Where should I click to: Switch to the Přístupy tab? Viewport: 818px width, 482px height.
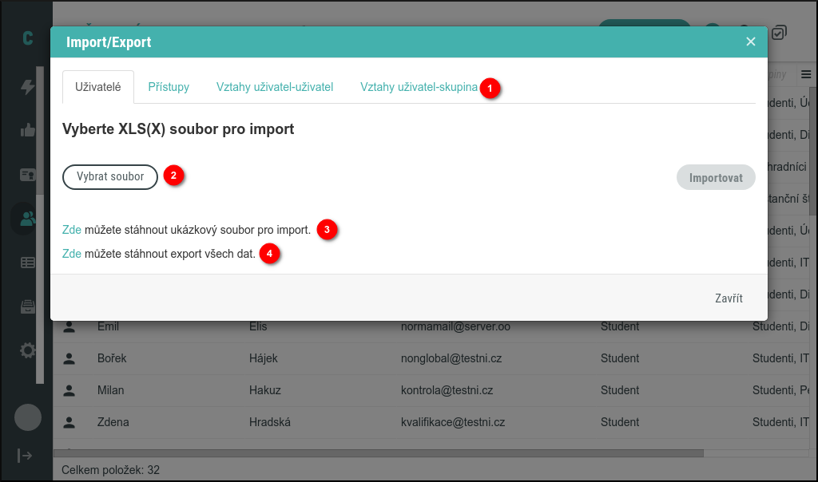click(x=169, y=87)
